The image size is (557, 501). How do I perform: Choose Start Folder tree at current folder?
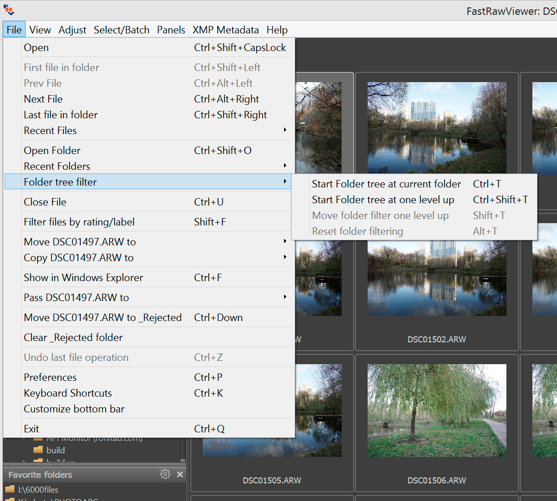[x=386, y=184]
